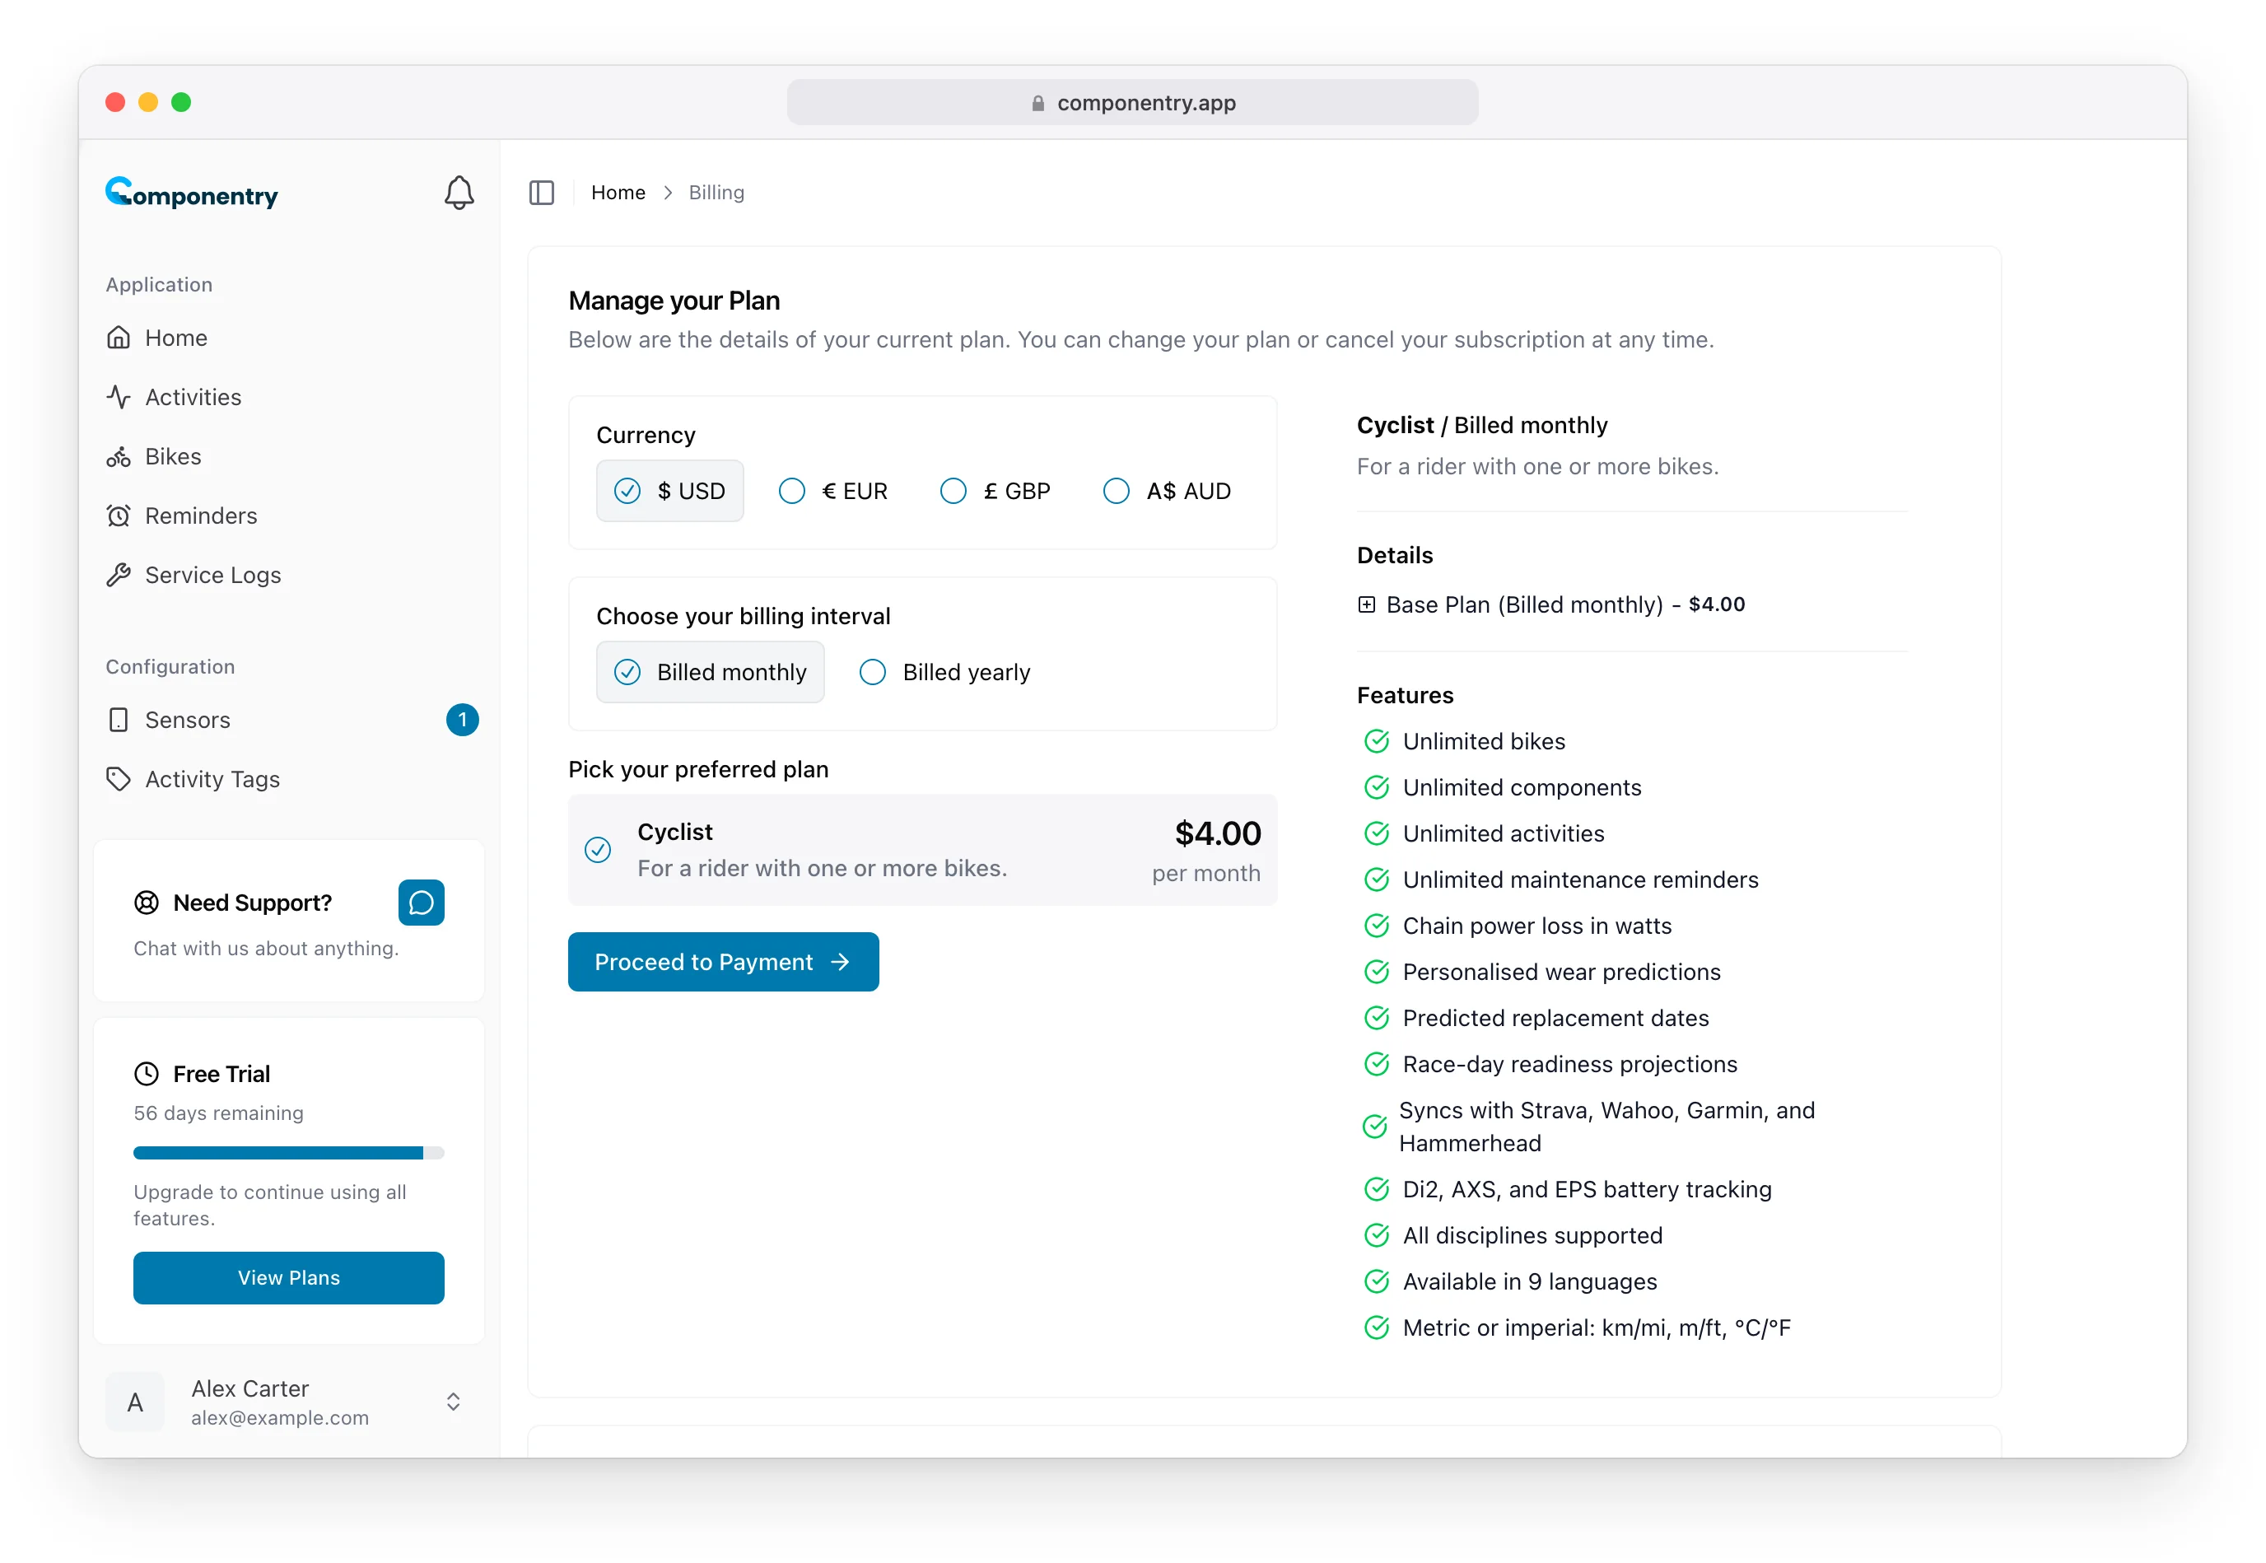
Task: Open the support chat bubble button
Action: [421, 903]
